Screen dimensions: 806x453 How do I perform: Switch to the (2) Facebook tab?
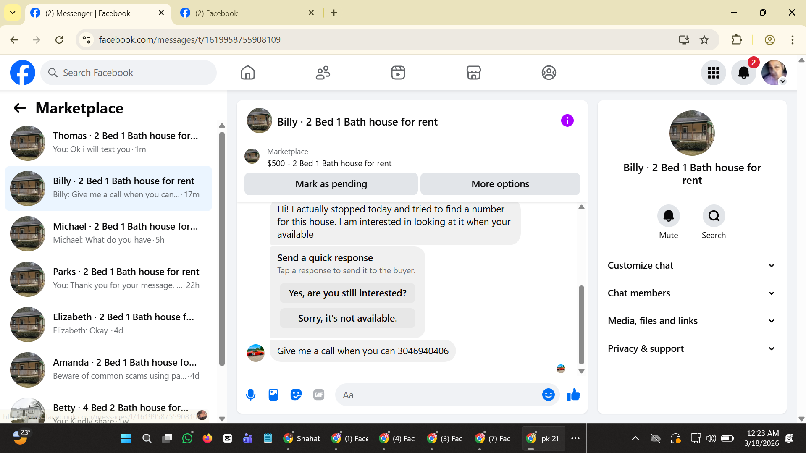pyautogui.click(x=247, y=13)
